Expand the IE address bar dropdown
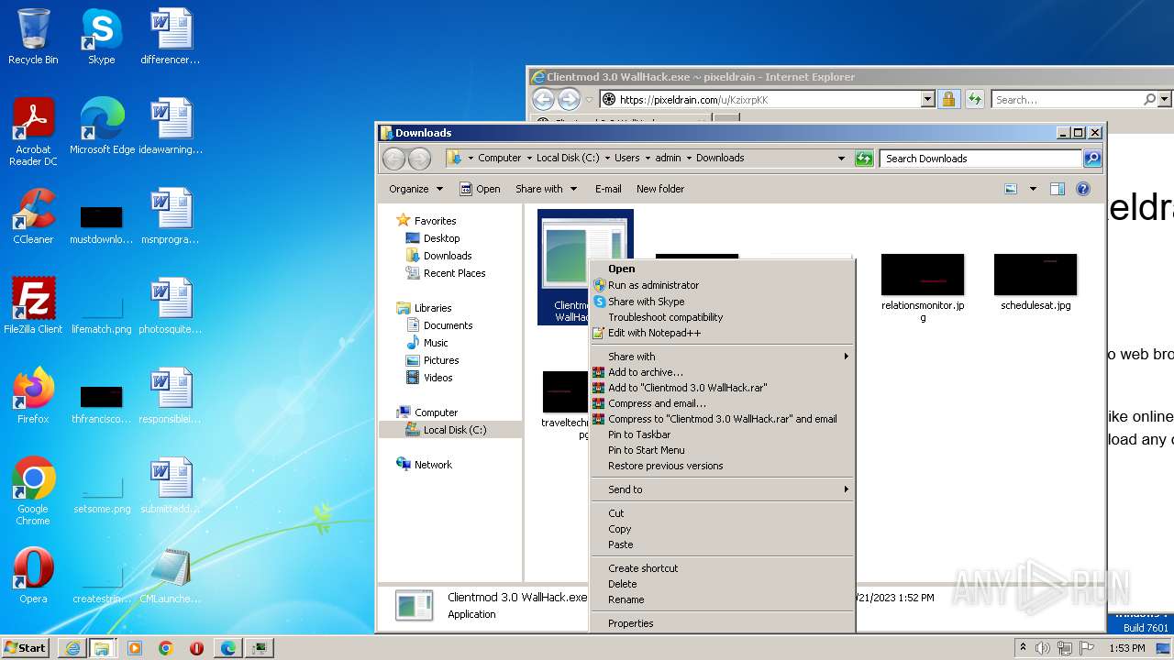The image size is (1174, 660). point(927,99)
